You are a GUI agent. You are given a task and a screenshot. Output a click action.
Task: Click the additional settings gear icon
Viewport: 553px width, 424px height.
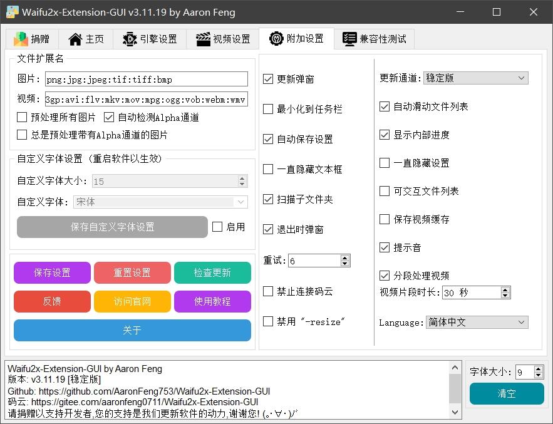click(276, 39)
